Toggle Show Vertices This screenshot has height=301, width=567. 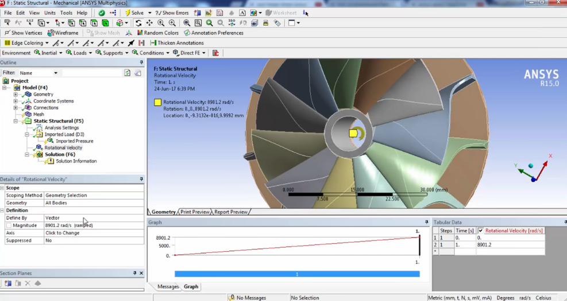(x=23, y=33)
